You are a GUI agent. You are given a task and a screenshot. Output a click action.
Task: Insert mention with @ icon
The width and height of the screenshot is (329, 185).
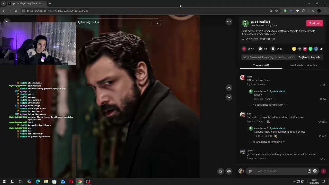(309, 171)
